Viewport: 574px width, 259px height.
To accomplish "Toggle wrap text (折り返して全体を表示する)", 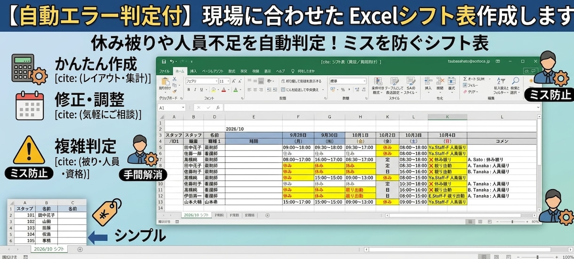I will 301,81.
